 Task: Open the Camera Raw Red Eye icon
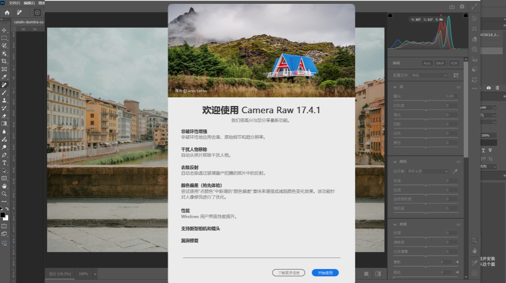474,59
